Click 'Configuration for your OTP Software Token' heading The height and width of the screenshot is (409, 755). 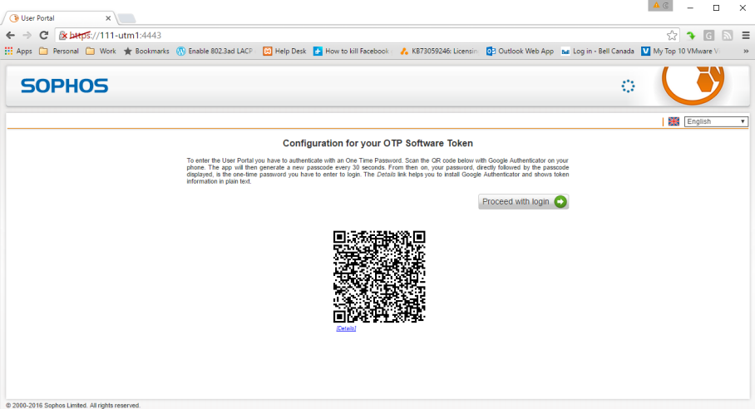click(377, 143)
